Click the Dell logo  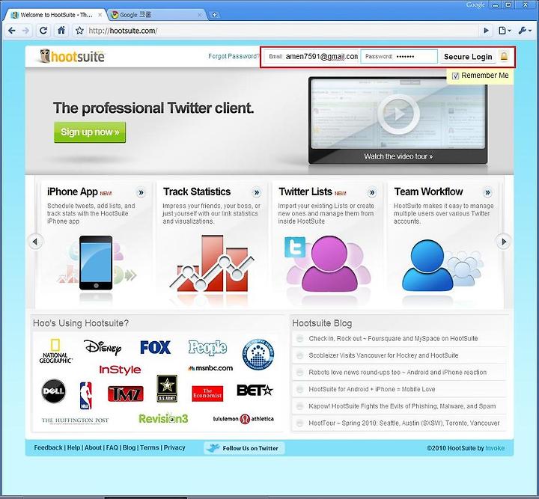(54, 391)
